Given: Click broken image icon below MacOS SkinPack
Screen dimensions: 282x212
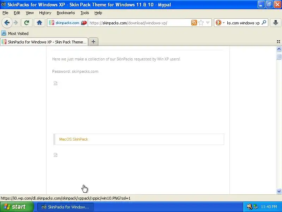Looking at the screenshot, I should [x=55, y=155].
